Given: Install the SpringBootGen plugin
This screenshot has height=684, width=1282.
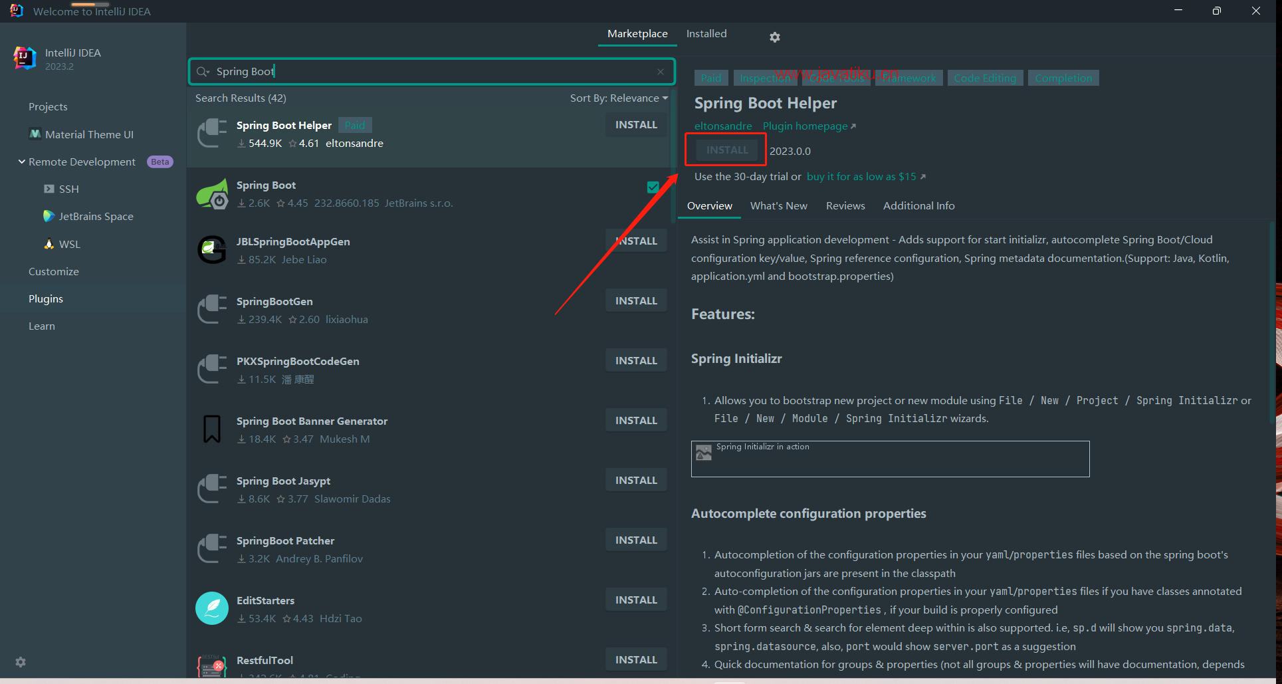Looking at the screenshot, I should [x=636, y=301].
